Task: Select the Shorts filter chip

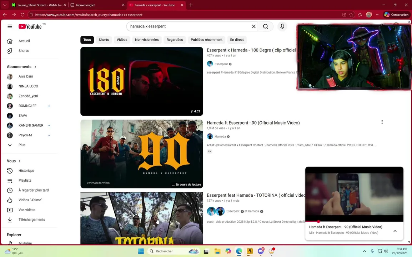Action: point(104,40)
